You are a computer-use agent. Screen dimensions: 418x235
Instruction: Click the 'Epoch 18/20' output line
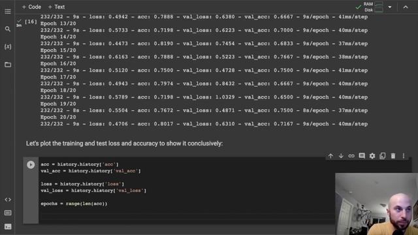[58, 90]
